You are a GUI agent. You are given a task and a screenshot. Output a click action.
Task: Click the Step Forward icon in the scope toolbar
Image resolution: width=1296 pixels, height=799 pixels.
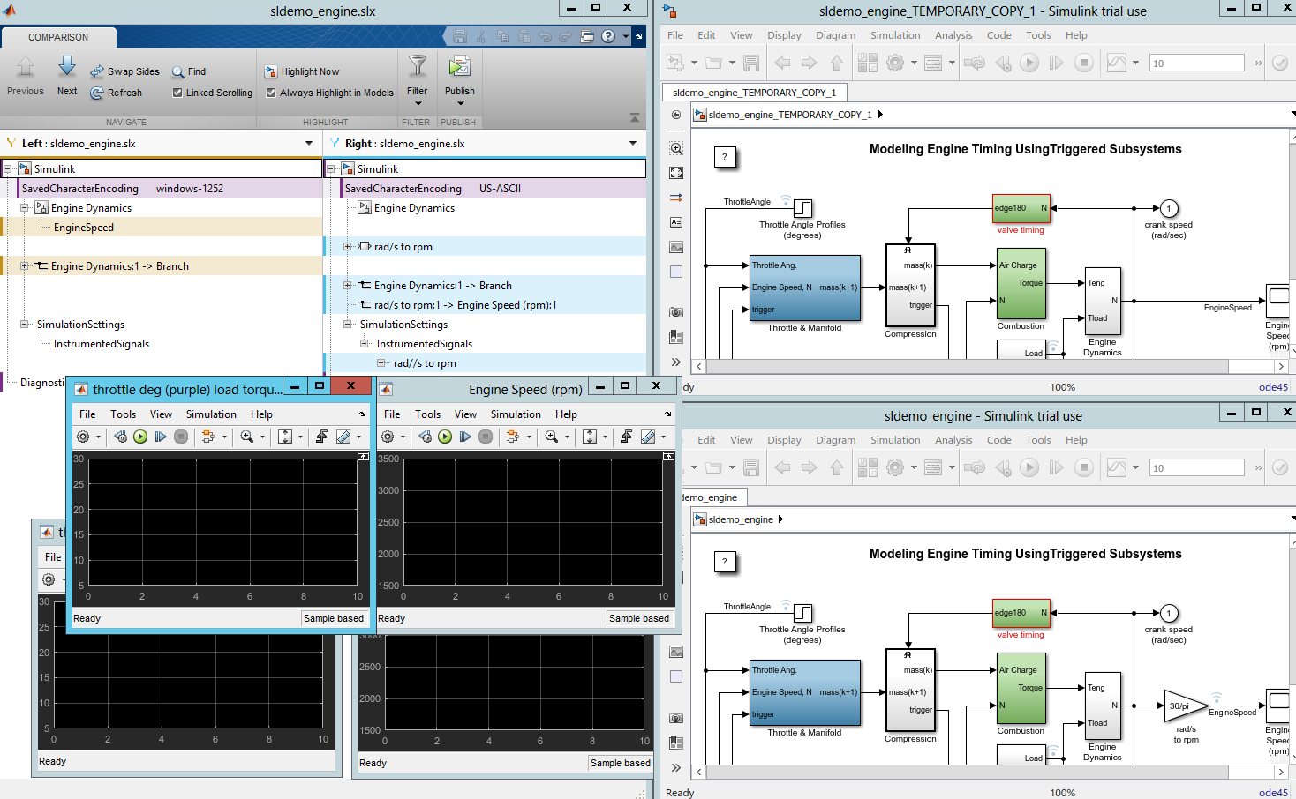[x=465, y=435]
